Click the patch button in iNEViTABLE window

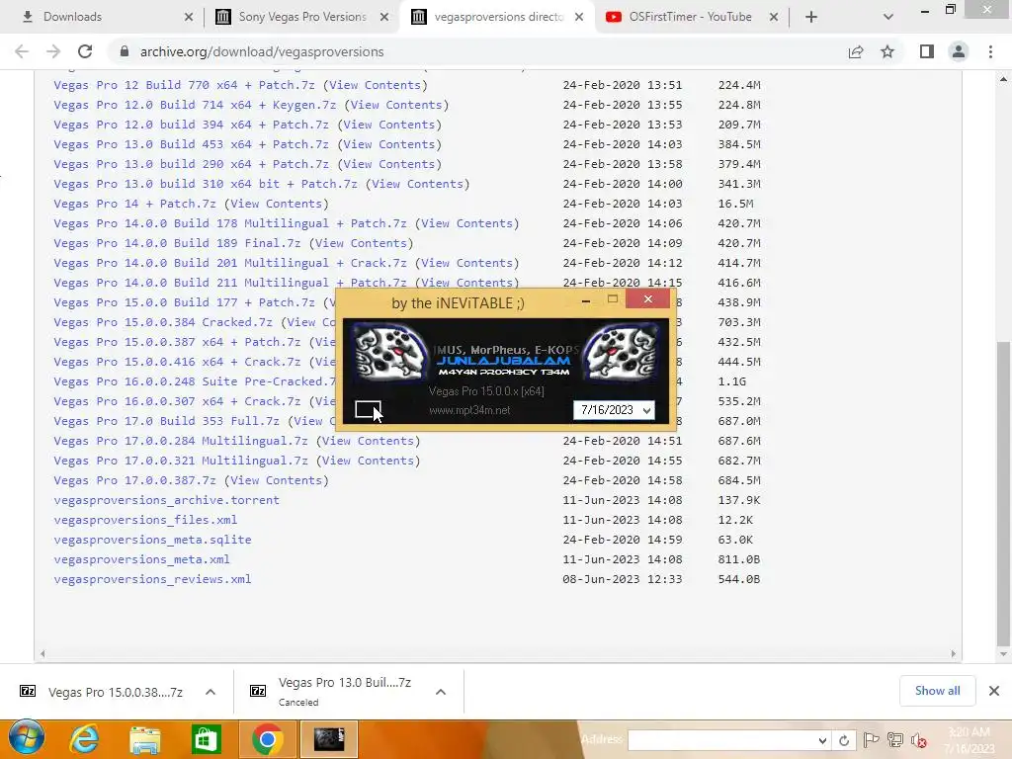[368, 410]
